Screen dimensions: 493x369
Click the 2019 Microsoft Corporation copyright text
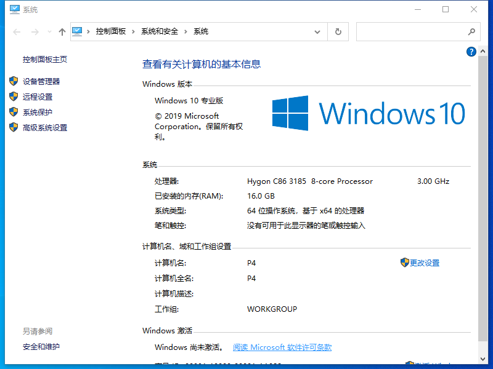(x=198, y=127)
